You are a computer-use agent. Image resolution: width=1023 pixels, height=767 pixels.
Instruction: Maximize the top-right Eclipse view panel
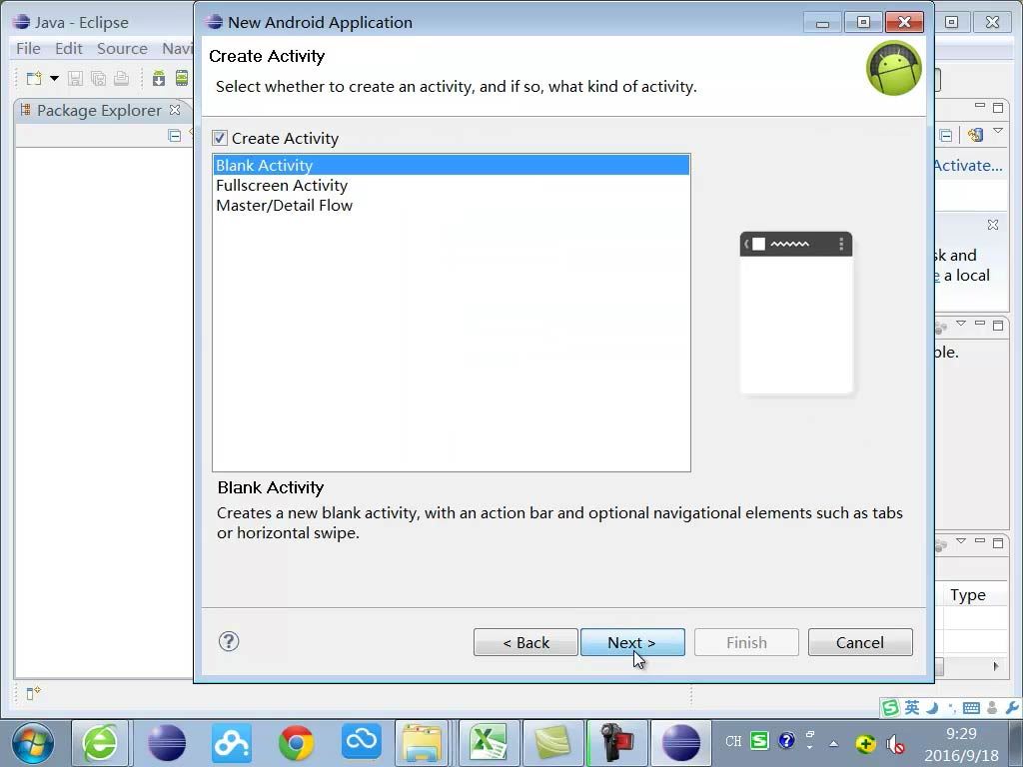click(998, 108)
